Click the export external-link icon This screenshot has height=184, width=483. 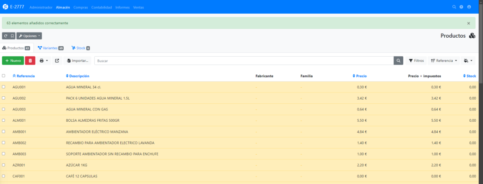[57, 61]
